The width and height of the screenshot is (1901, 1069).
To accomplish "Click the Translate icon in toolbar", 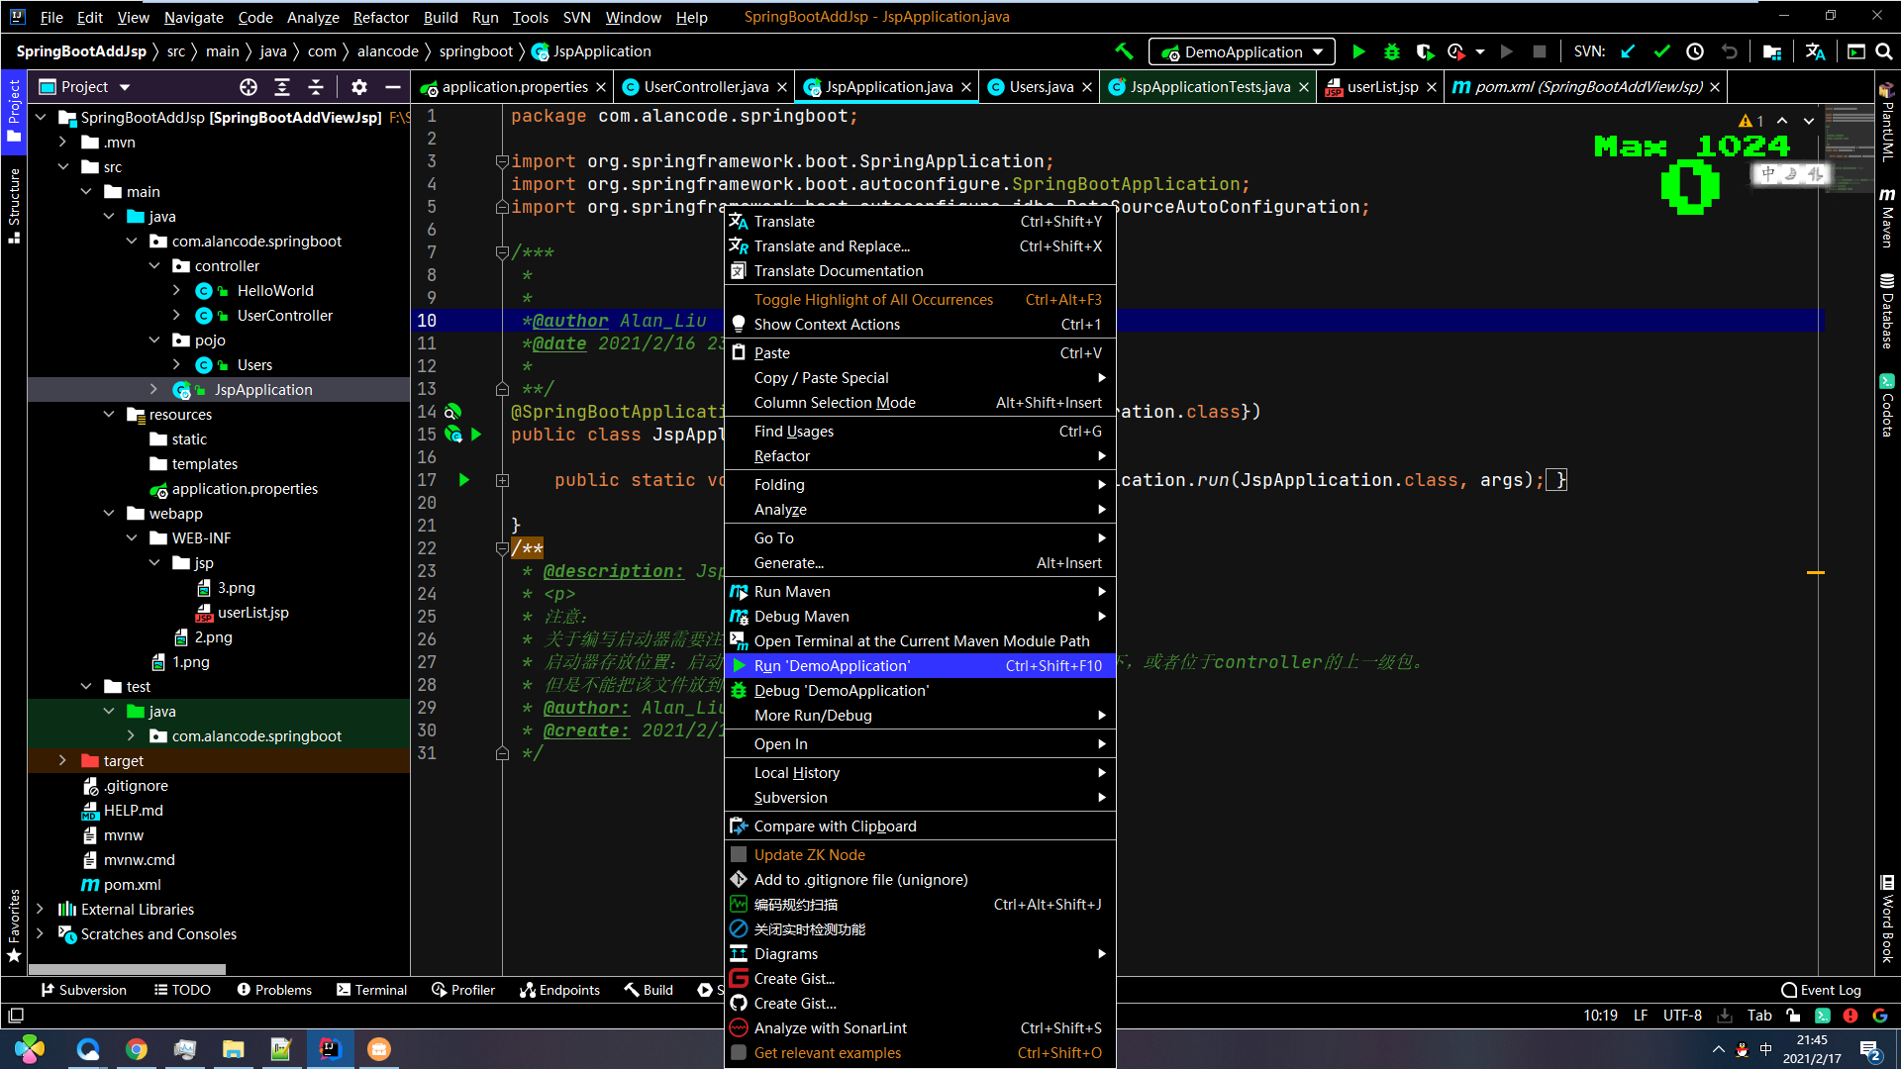I will [x=1815, y=51].
